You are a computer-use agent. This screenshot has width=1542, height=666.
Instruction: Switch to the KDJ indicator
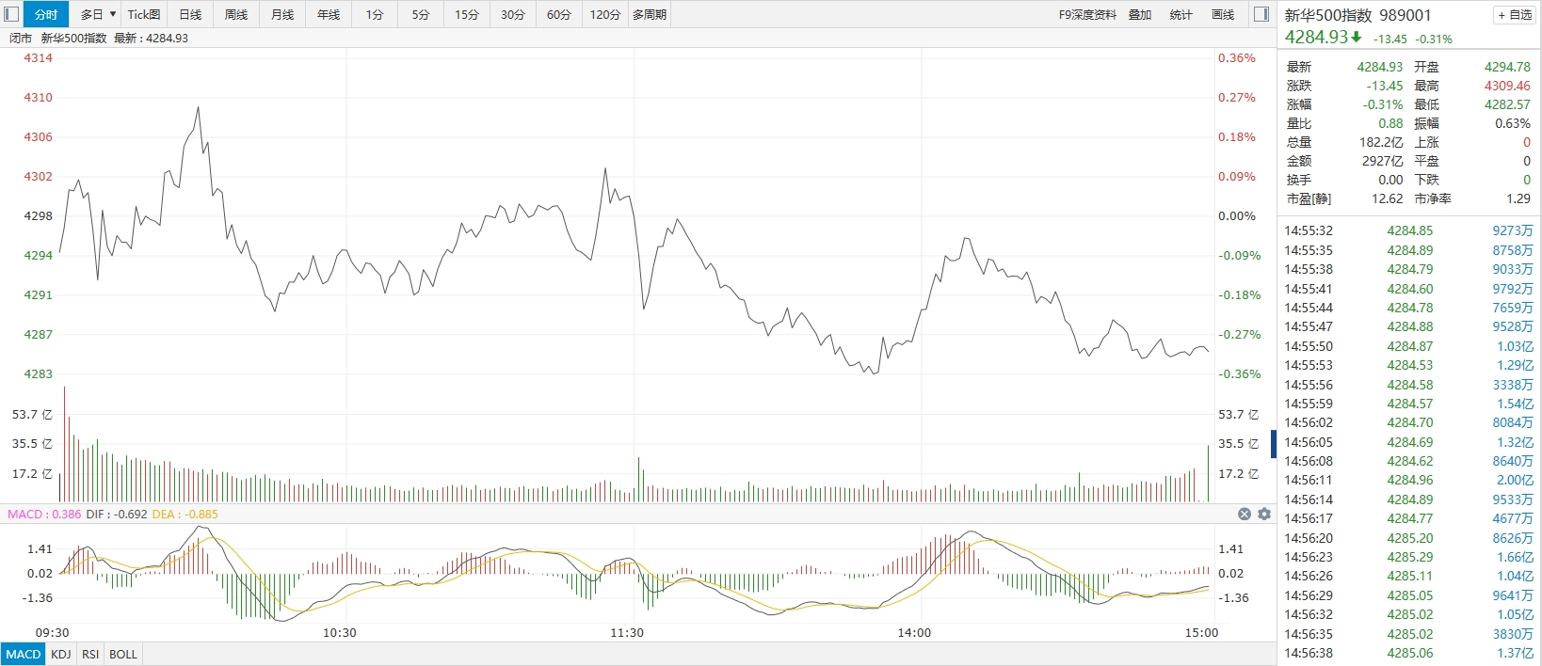click(61, 654)
